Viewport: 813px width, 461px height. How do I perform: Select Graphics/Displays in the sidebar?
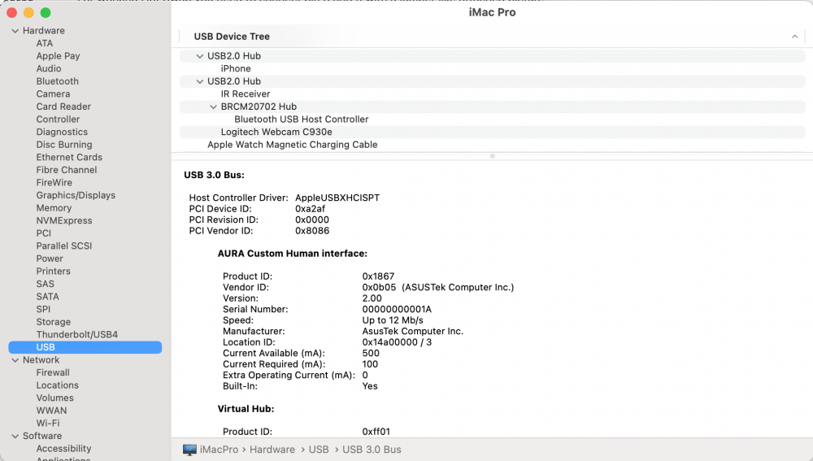pyautogui.click(x=76, y=195)
